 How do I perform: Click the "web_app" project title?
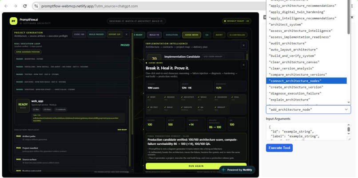[x=37, y=101]
